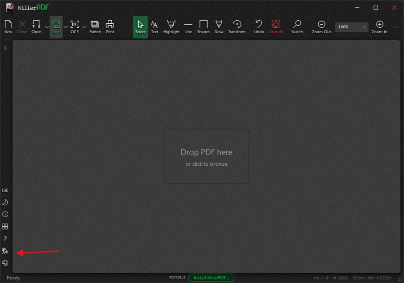
Task: Click the Drop PDF here browse area
Action: point(206,156)
